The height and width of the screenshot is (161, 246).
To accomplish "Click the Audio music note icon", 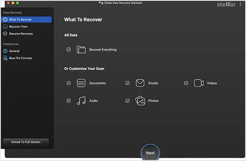I will (x=81, y=101).
